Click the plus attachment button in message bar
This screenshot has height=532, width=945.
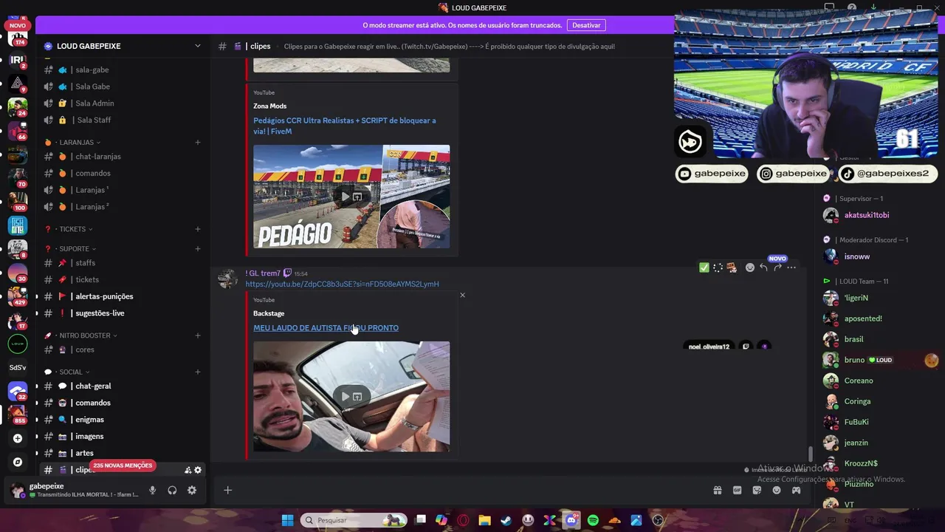pyautogui.click(x=227, y=490)
